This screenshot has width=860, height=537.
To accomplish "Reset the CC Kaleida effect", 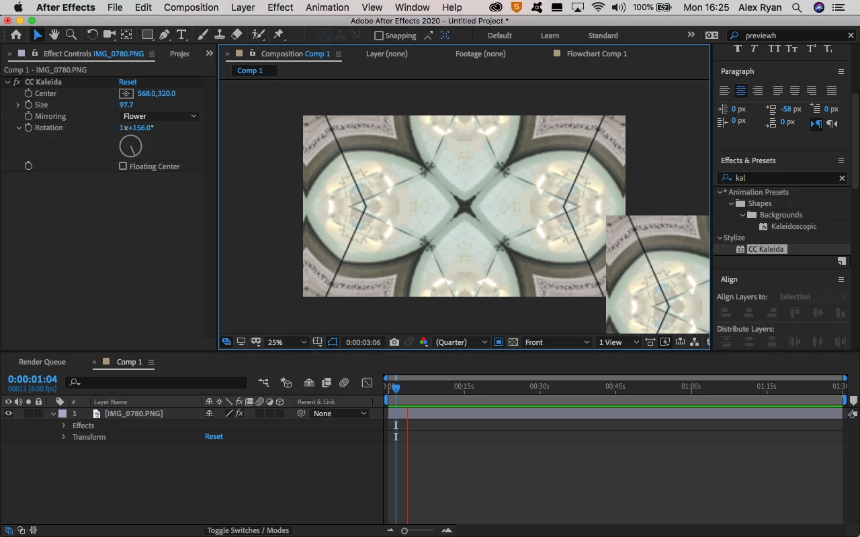I will [128, 82].
